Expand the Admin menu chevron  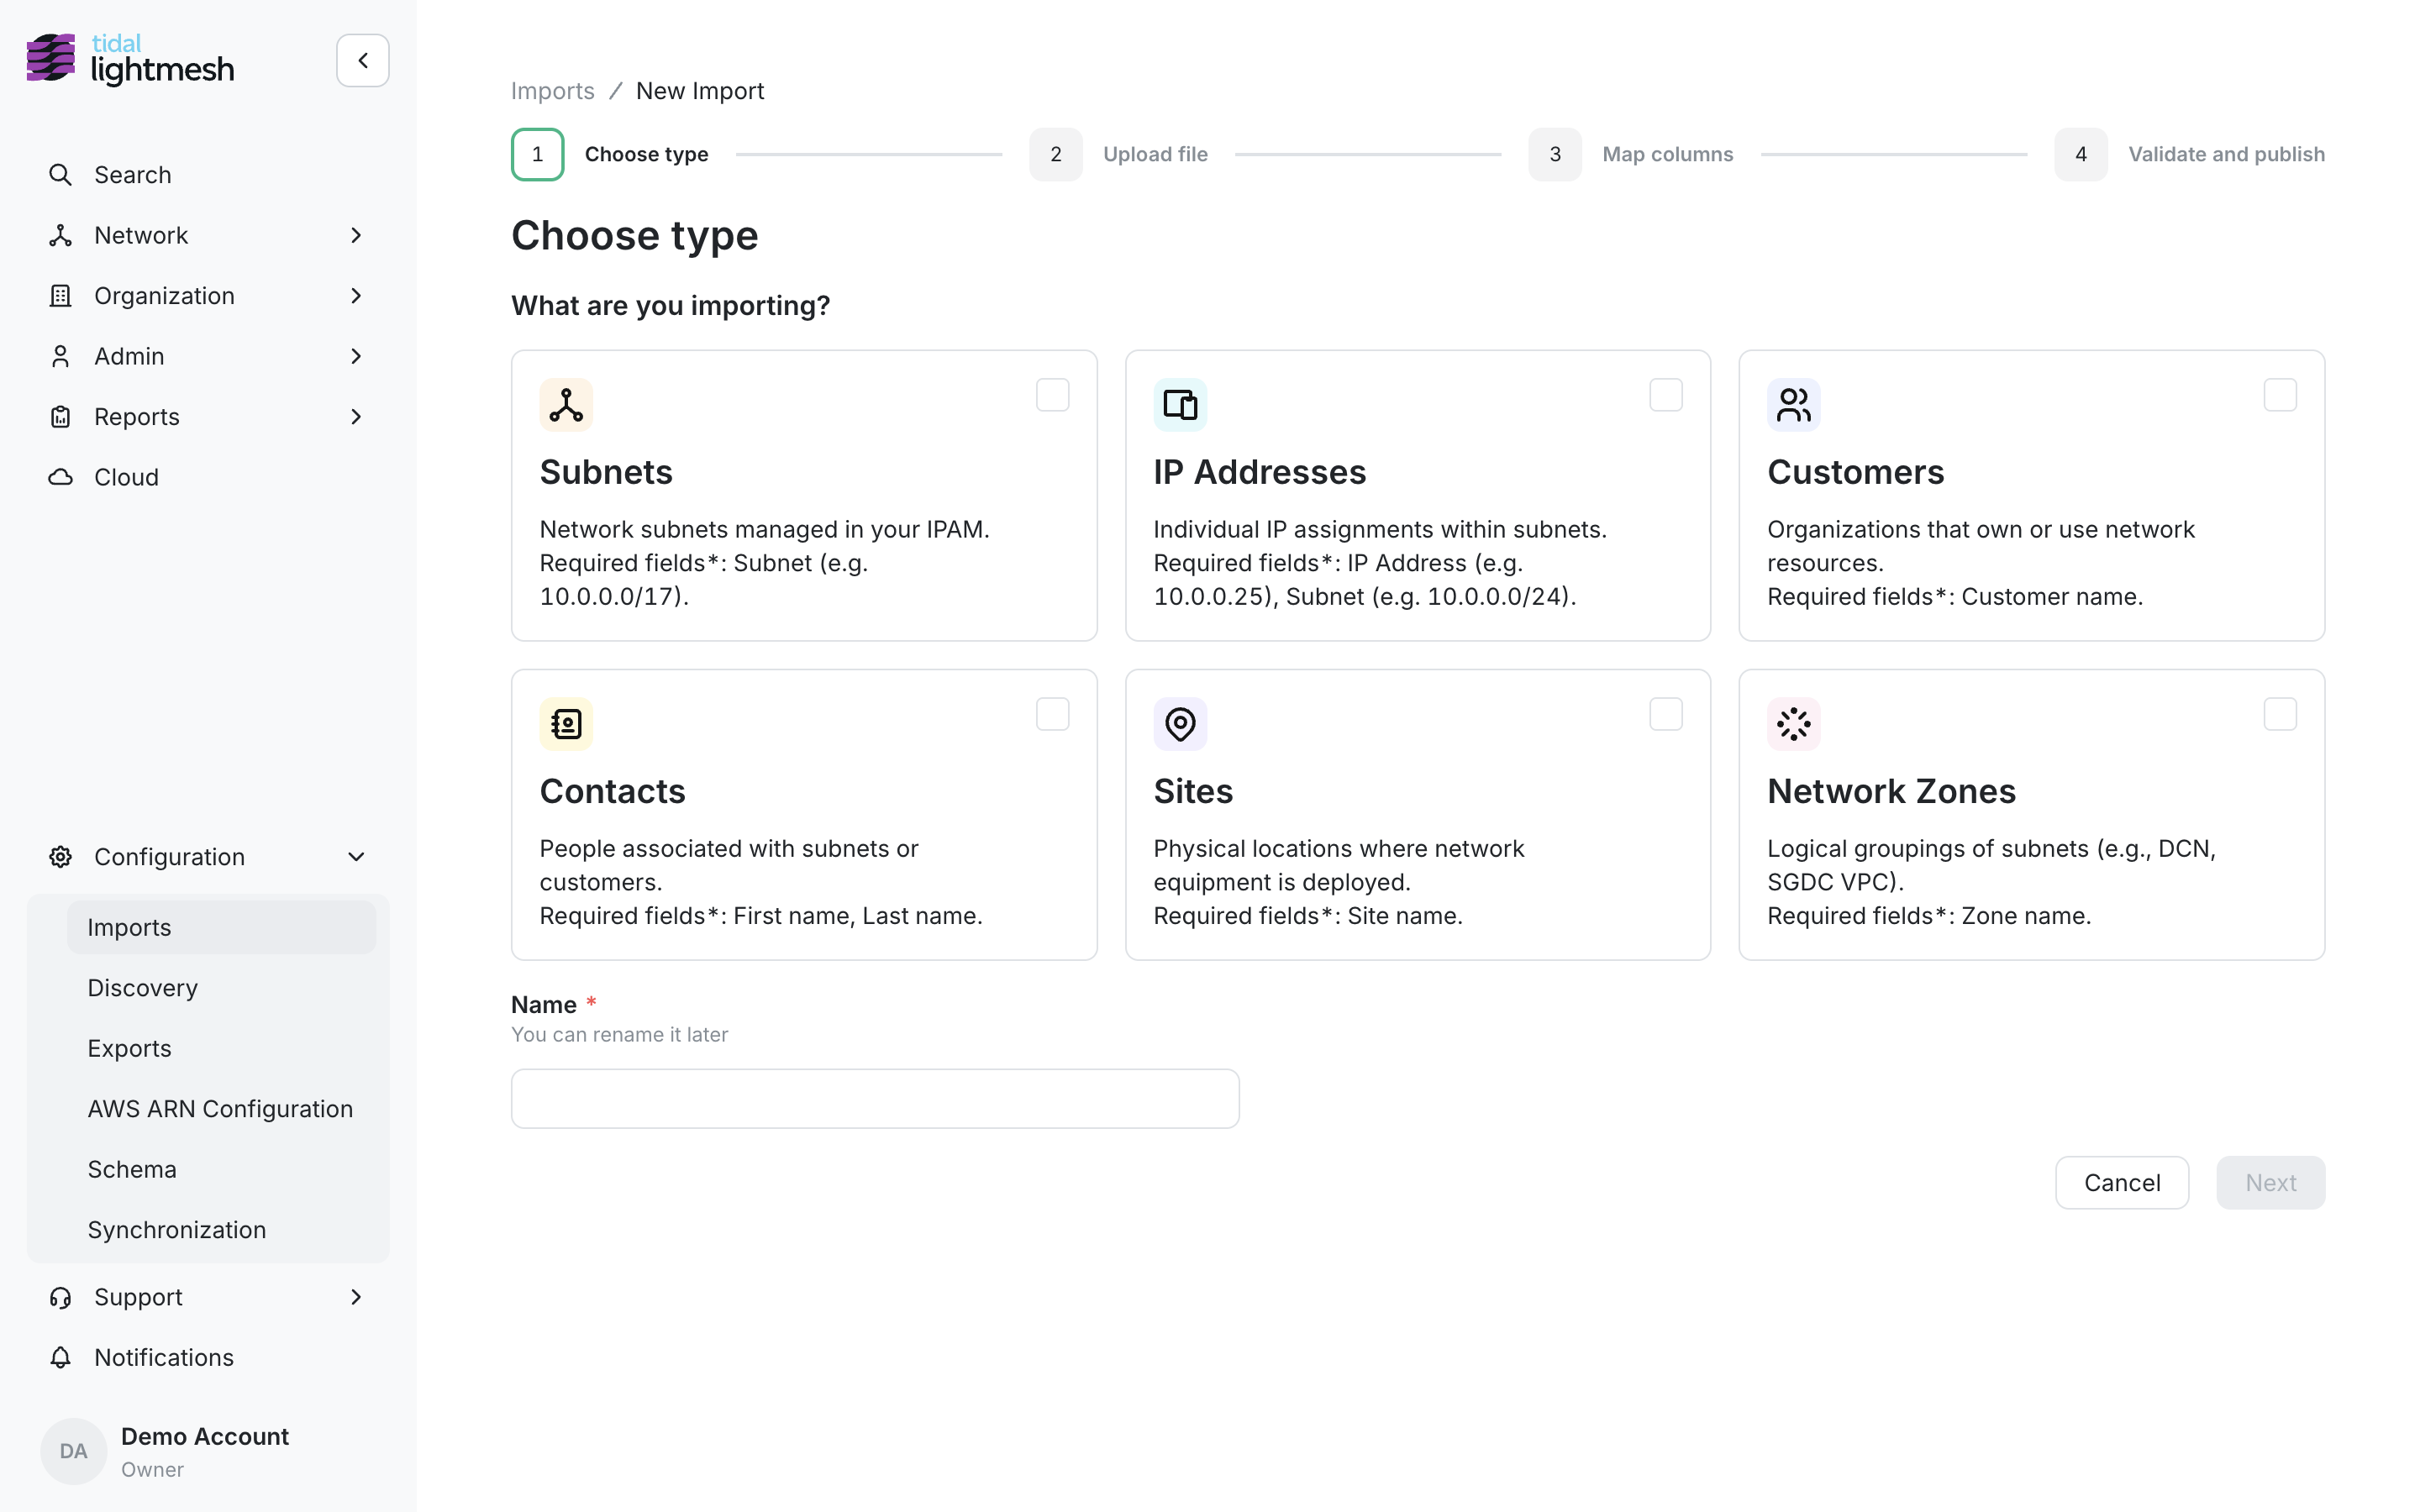(356, 356)
